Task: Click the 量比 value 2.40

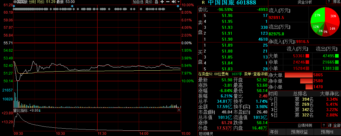Action: pos(263,96)
